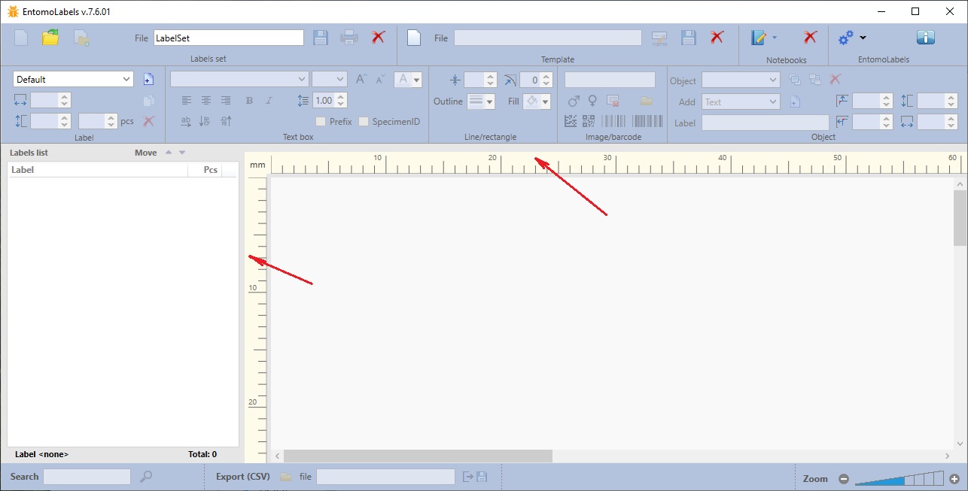Image resolution: width=968 pixels, height=491 pixels.
Task: Insert the male symbol icon
Action: point(574,101)
